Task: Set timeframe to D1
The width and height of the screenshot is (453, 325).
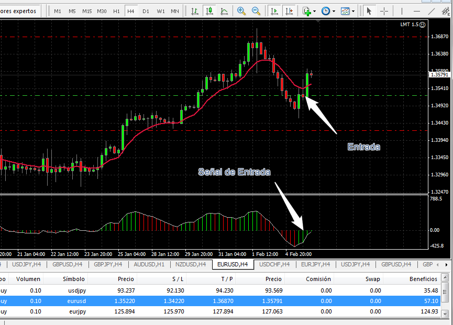Action: (x=146, y=12)
